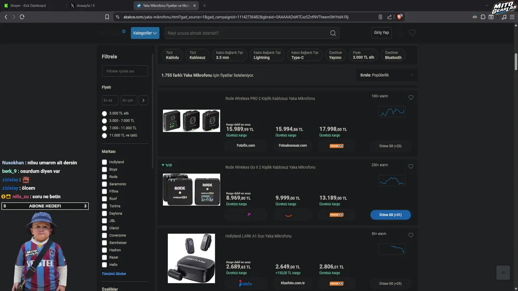
Task: Click the En az minimum price field
Action: [110, 100]
